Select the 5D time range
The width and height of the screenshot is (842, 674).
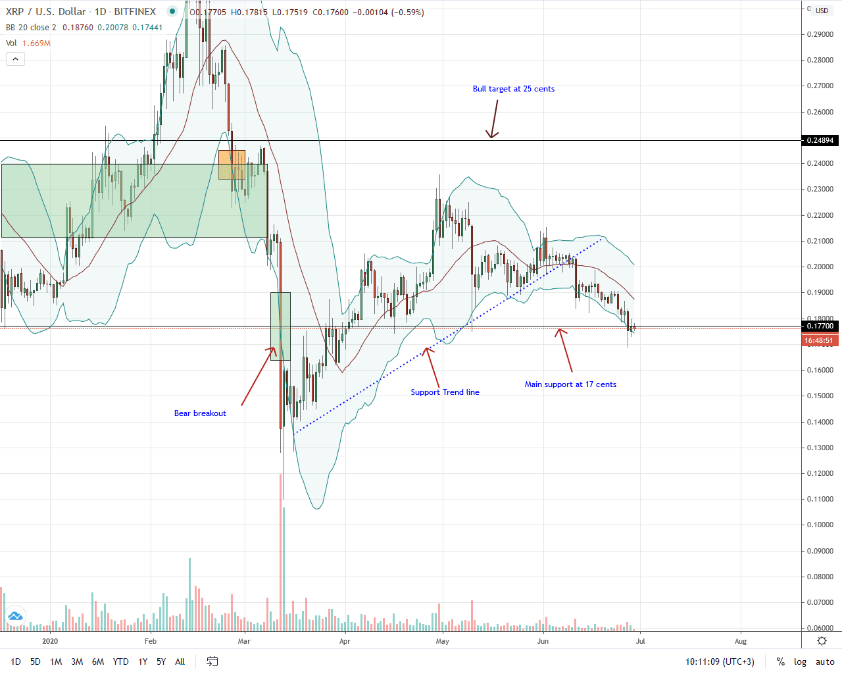coord(36,661)
